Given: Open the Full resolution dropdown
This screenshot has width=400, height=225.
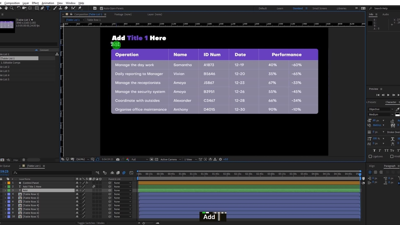Looking at the screenshot, I should [139, 159].
